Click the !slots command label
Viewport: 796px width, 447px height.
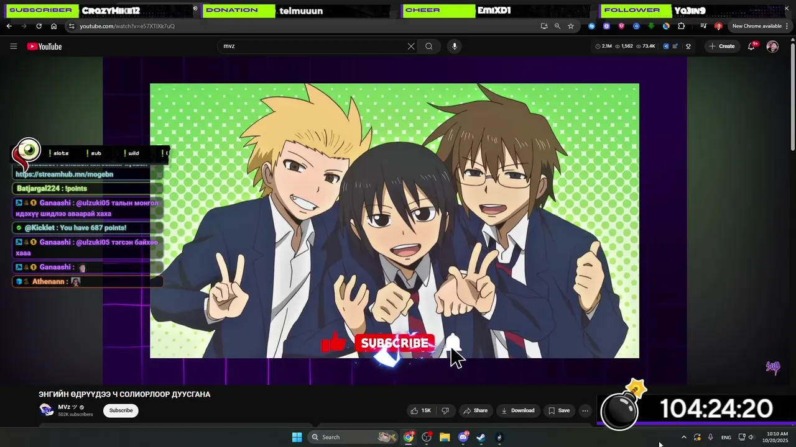tap(59, 153)
